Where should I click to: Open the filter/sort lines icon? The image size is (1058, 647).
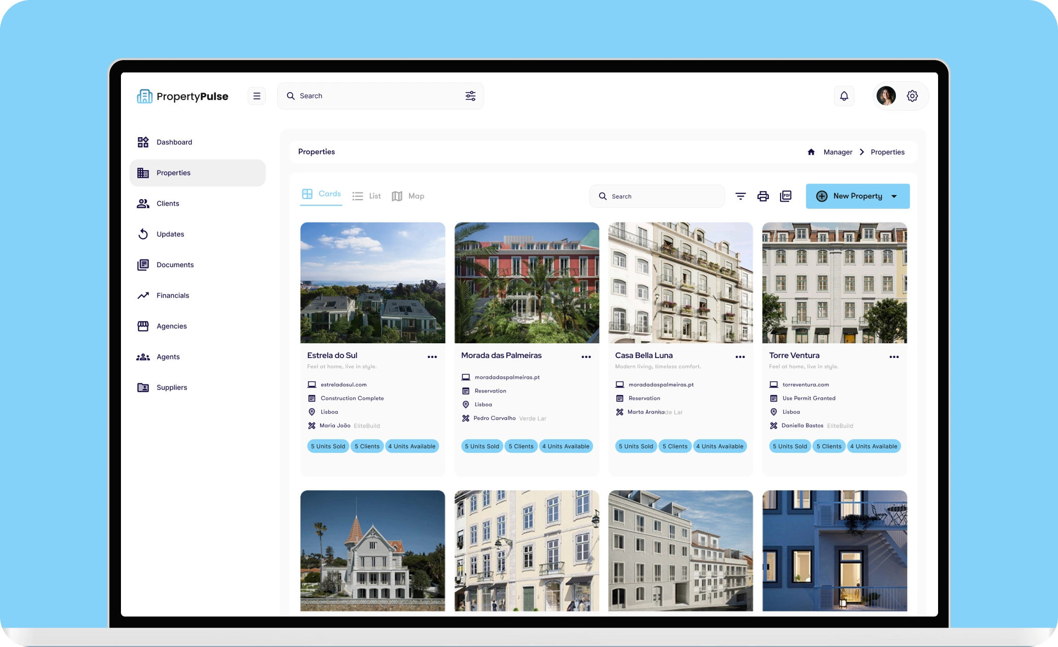coord(740,196)
